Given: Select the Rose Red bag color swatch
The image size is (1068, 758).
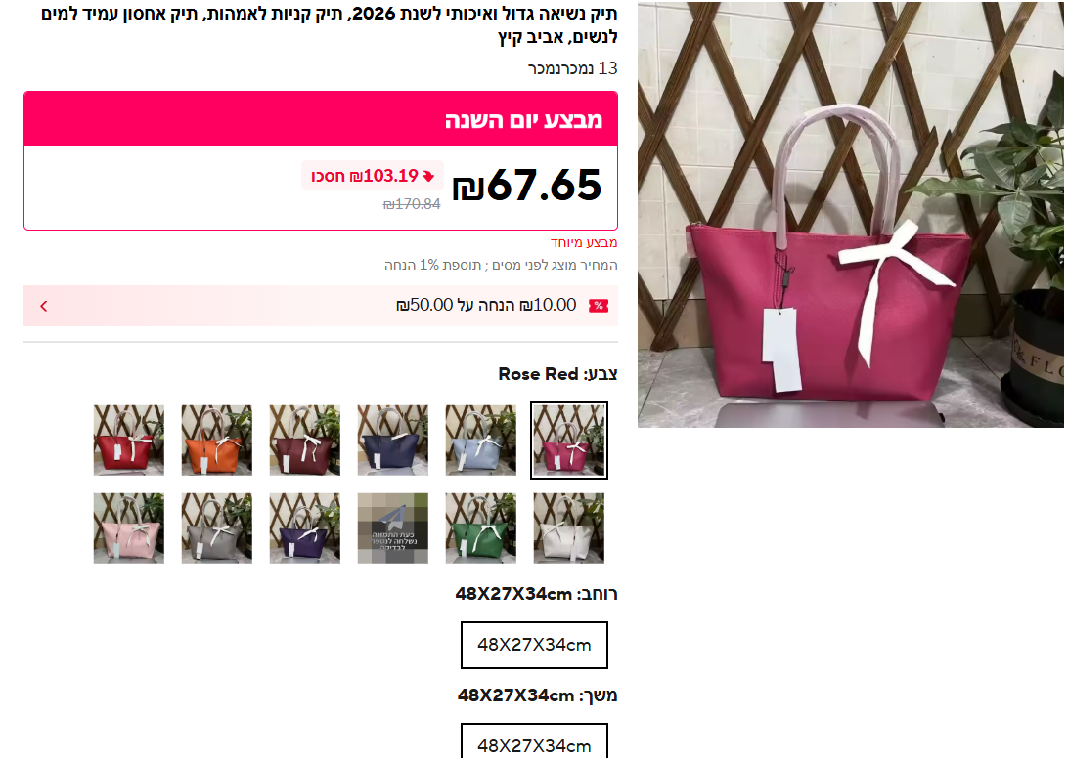Looking at the screenshot, I should tap(569, 441).
